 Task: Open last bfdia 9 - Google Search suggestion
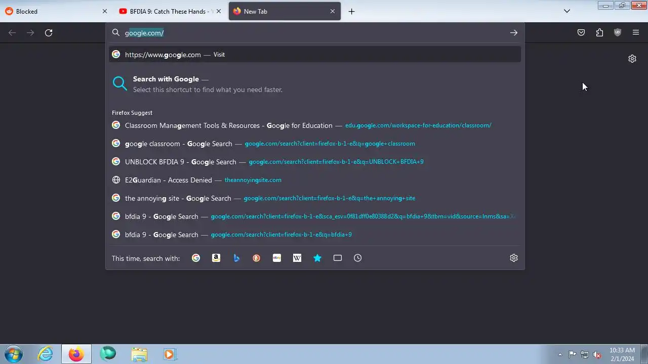(x=315, y=235)
